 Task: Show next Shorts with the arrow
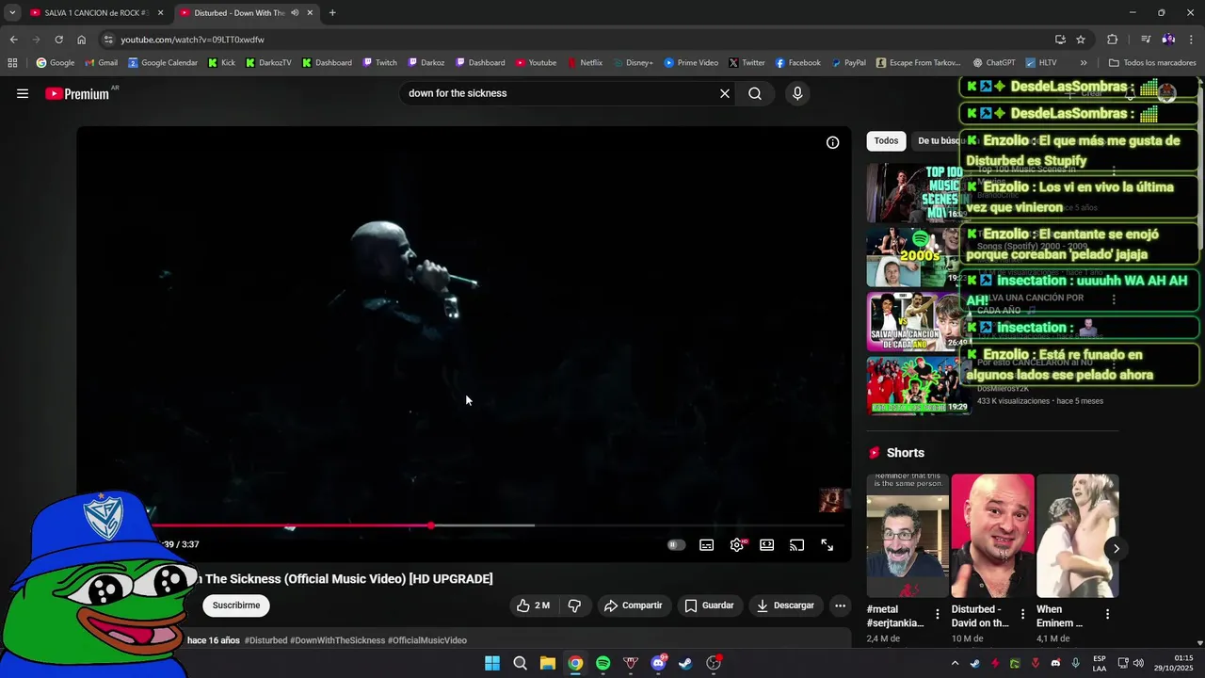tap(1116, 549)
